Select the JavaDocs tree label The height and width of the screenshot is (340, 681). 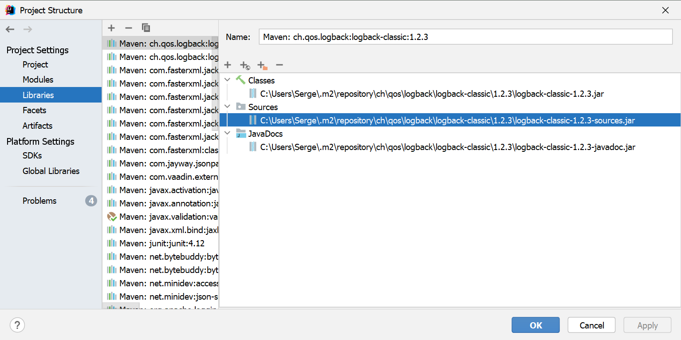tap(265, 134)
